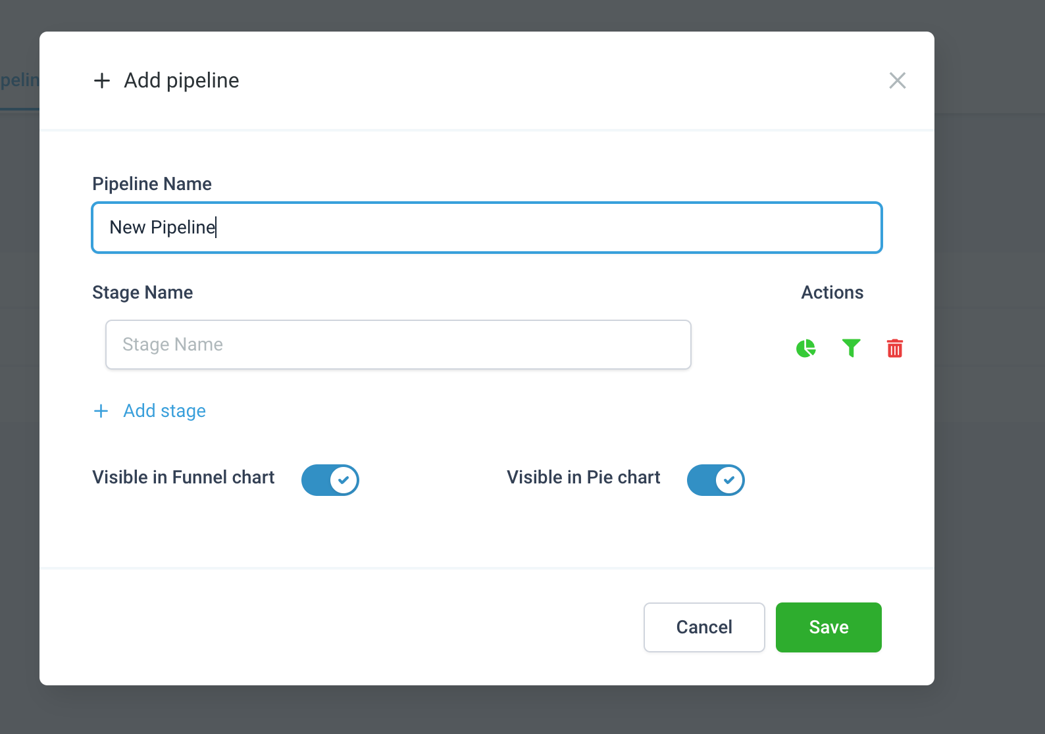Click the blue plus icon beside Add stage
Screen dimensions: 1045x734
coord(101,411)
